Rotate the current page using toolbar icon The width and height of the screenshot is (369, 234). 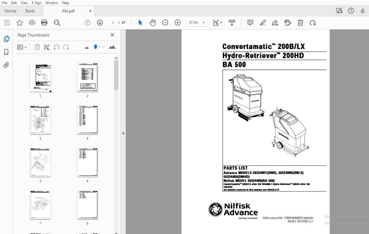(x=313, y=23)
